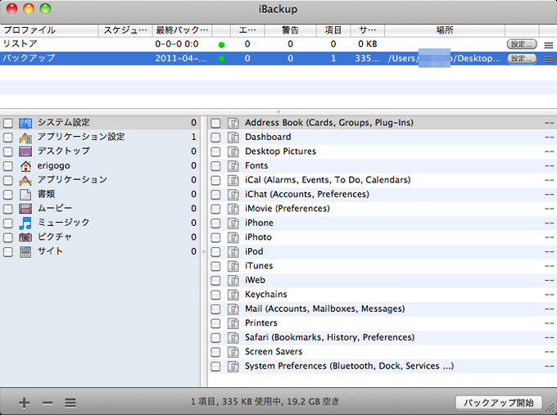The width and height of the screenshot is (557, 415).
Task: Click the green status dot of リストア
Action: 221,45
